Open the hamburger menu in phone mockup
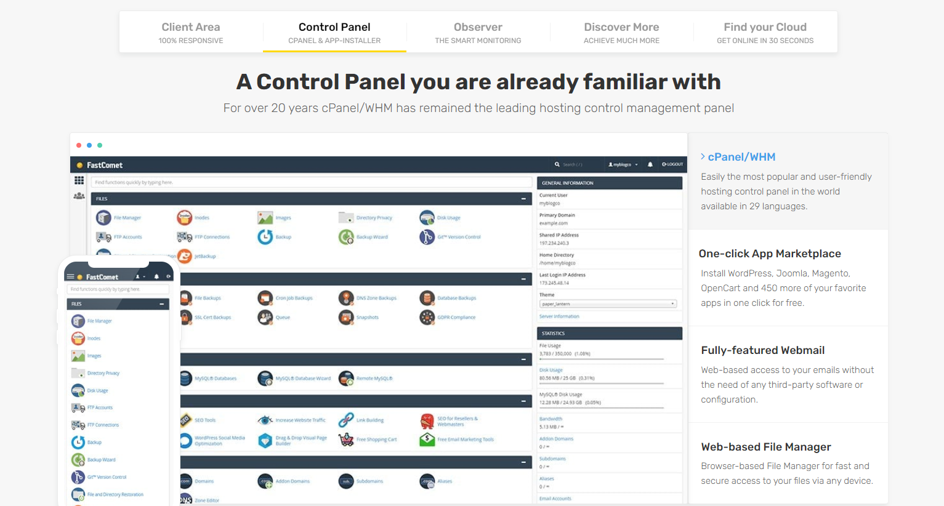 point(70,277)
